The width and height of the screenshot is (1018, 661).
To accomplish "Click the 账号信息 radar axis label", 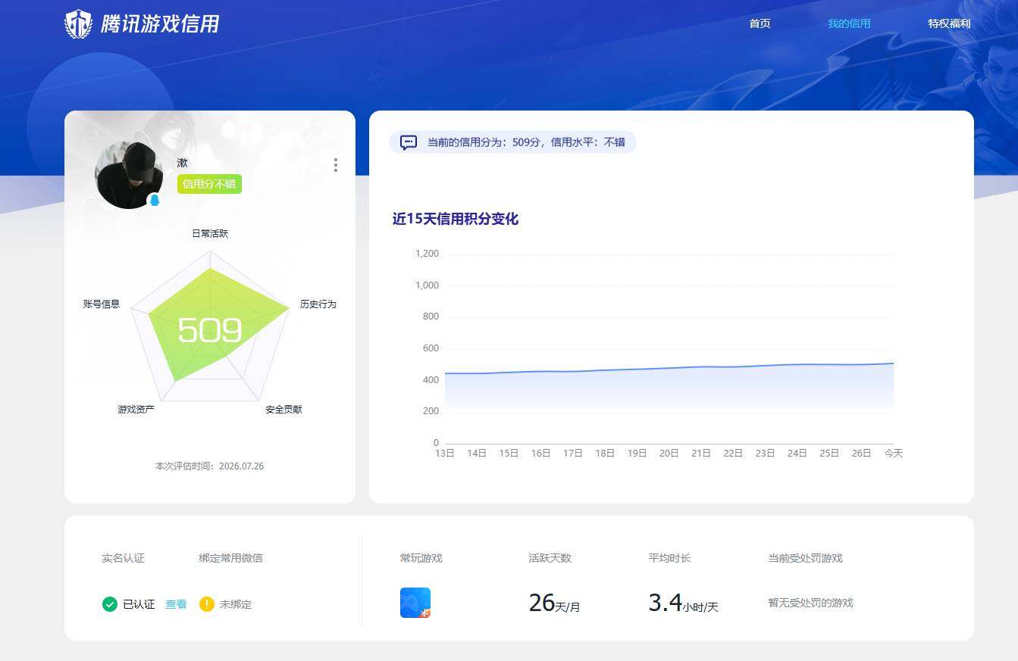I will point(102,304).
